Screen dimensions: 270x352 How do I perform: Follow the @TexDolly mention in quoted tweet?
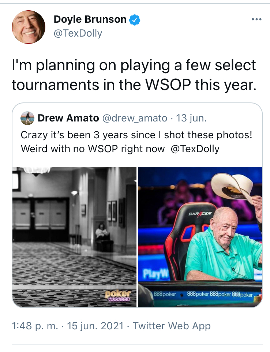click(x=195, y=149)
